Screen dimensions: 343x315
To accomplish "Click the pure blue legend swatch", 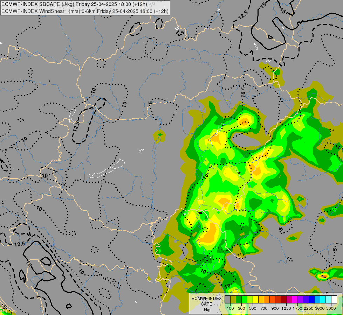I will [312, 300].
